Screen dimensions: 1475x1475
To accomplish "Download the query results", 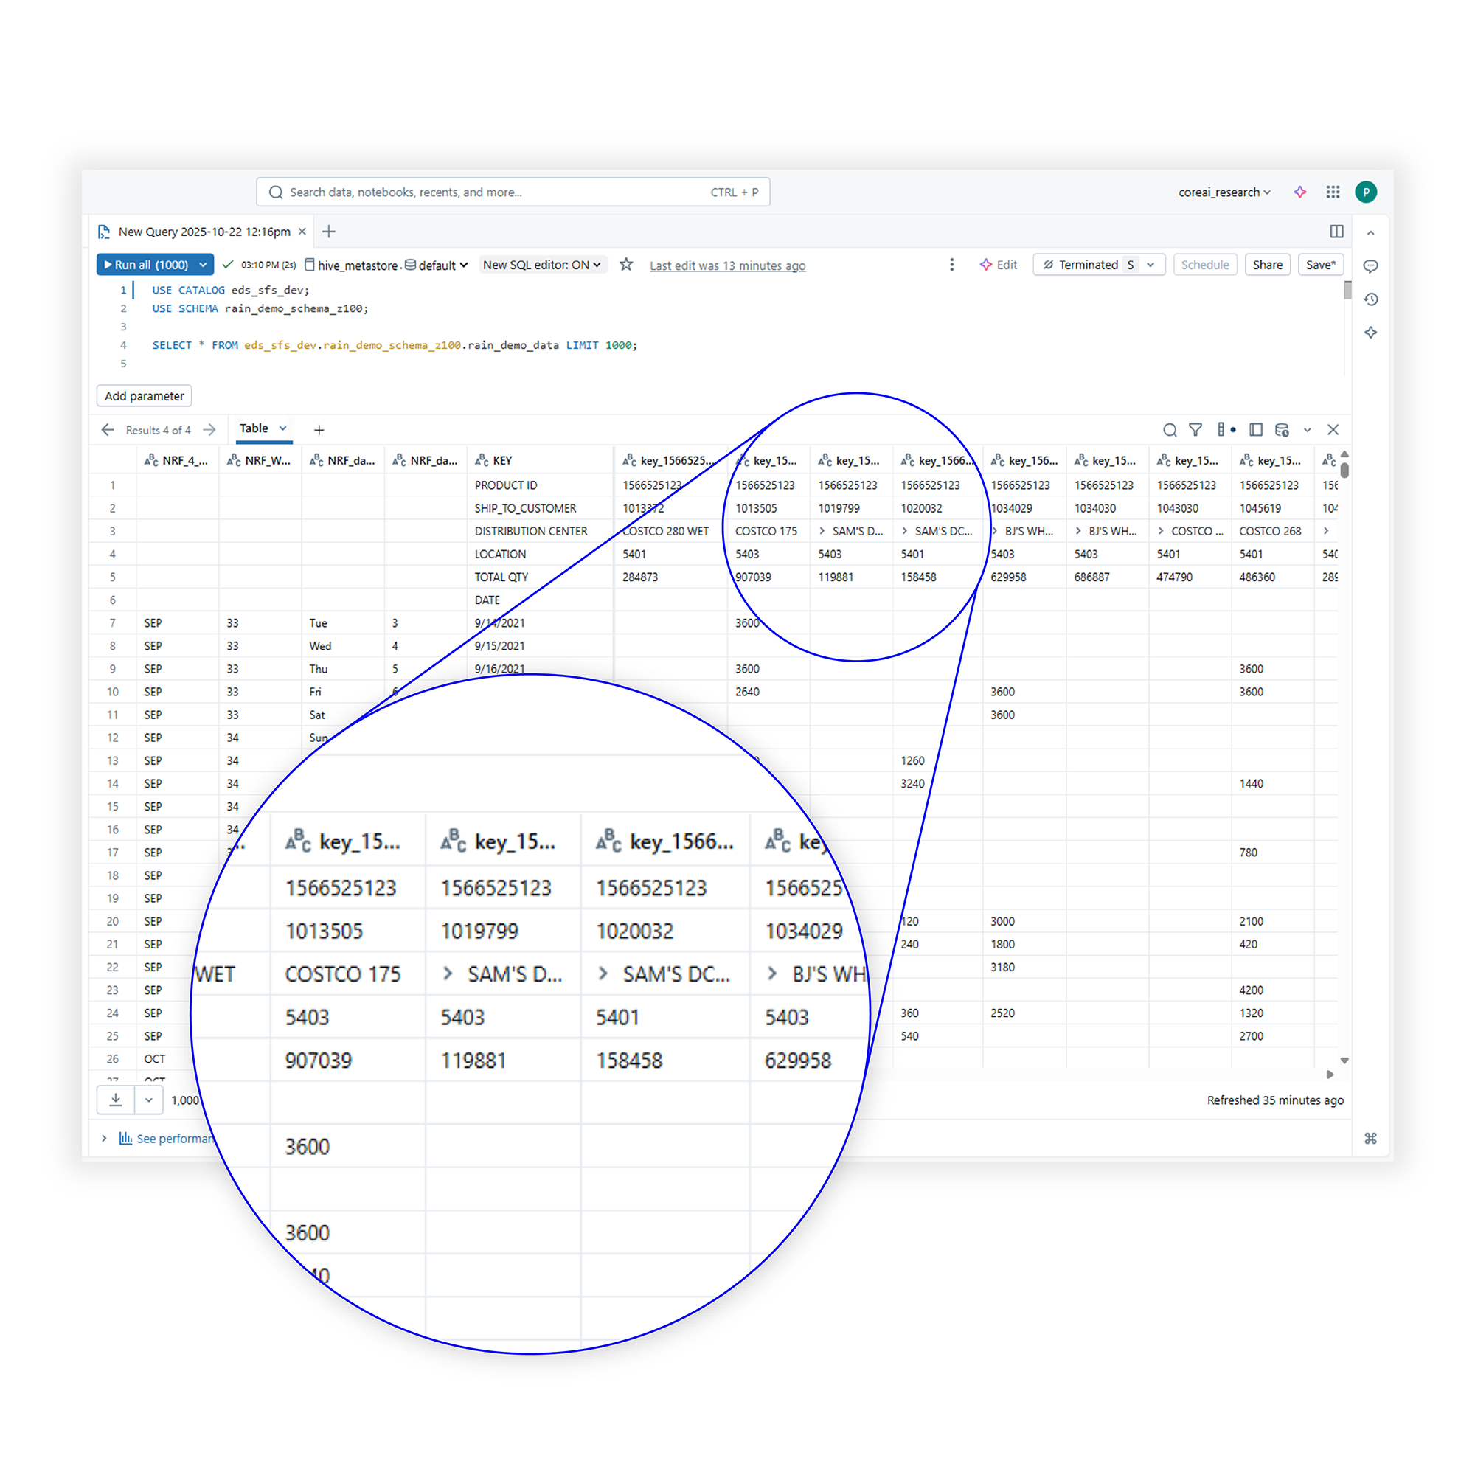I will 115,1100.
